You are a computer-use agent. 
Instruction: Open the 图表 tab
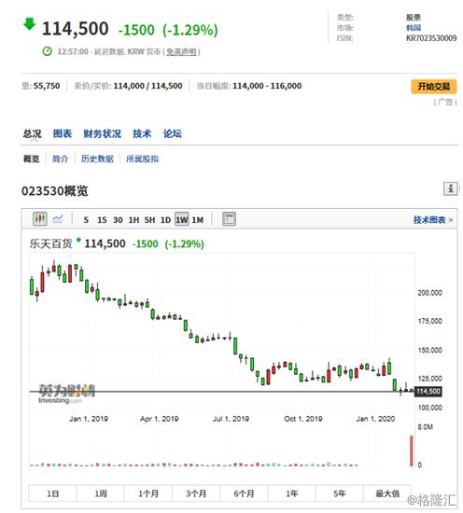click(x=63, y=133)
